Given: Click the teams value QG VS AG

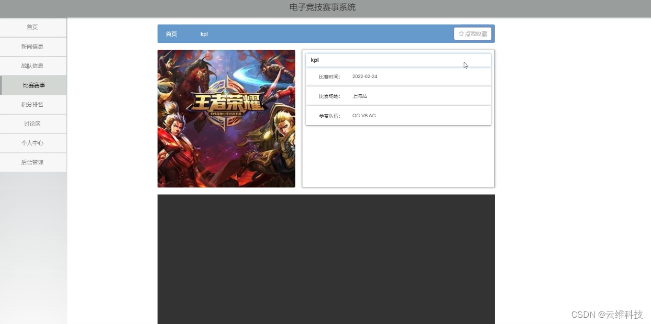Looking at the screenshot, I should click(x=364, y=116).
